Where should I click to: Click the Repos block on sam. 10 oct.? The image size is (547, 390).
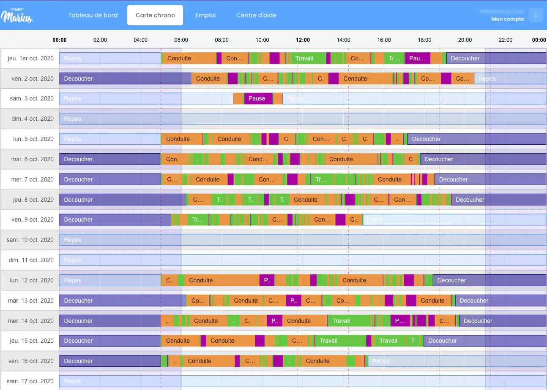[x=303, y=240]
